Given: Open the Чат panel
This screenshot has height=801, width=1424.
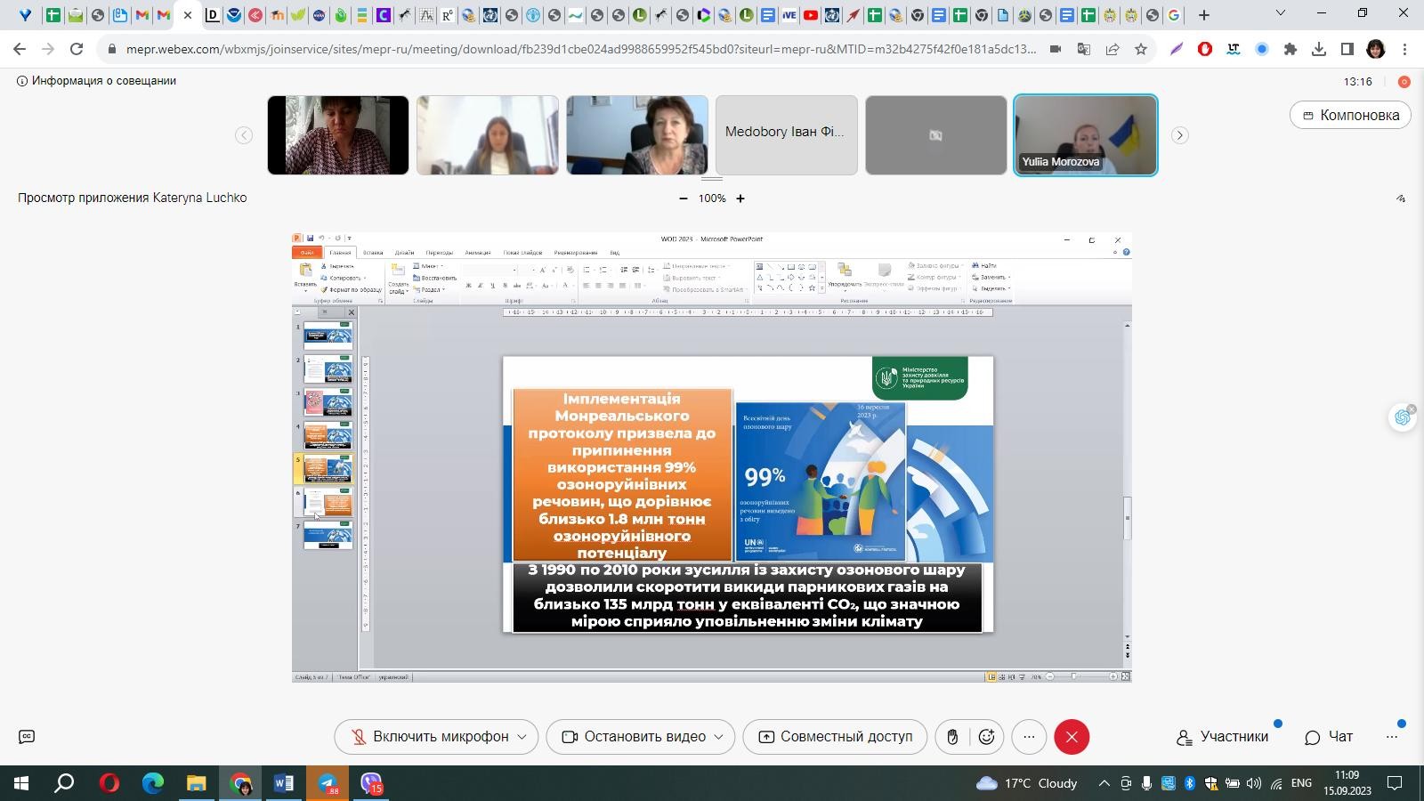Looking at the screenshot, I should point(1329,737).
